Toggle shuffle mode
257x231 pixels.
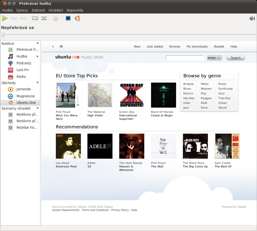click(44, 18)
